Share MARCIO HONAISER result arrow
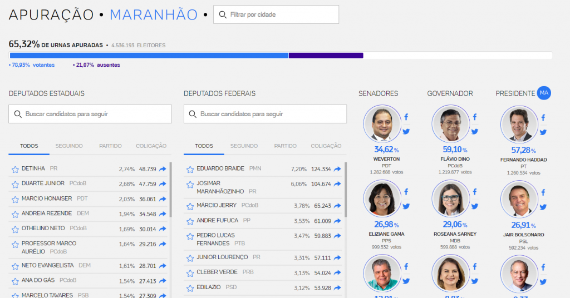Screen dimensions: 570x298 click(x=163, y=199)
